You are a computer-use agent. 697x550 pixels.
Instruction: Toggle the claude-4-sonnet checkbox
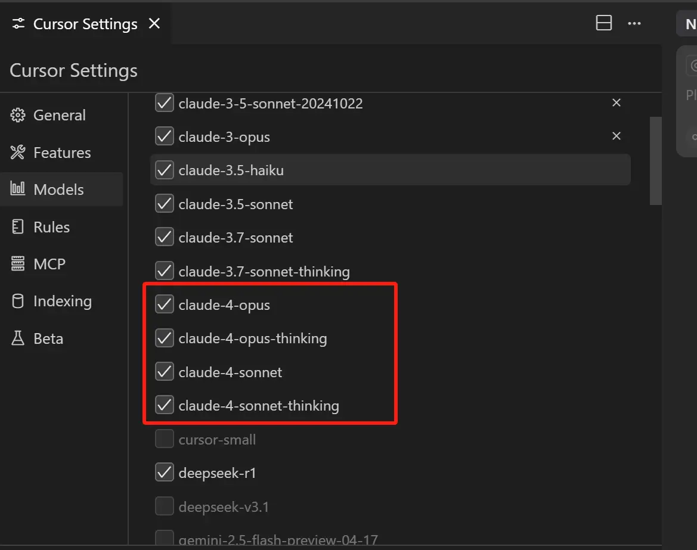pyautogui.click(x=165, y=372)
